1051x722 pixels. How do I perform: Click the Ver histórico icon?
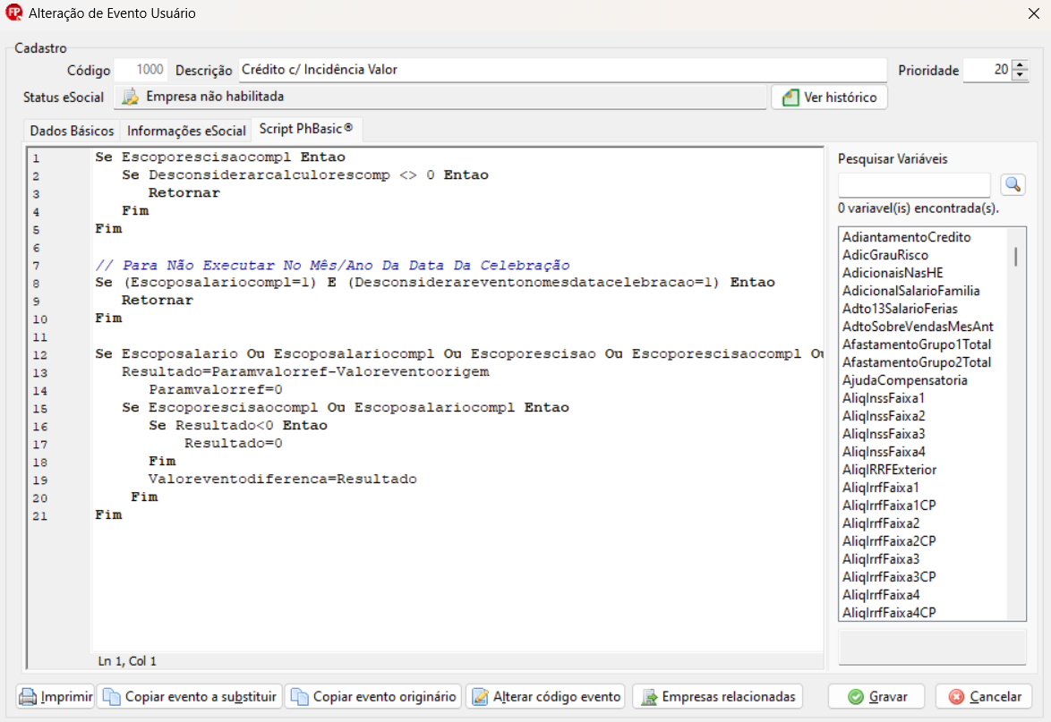pos(790,98)
